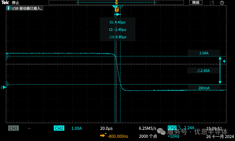Click the help question mark icon
The image size is (235, 141).
[222, 3]
